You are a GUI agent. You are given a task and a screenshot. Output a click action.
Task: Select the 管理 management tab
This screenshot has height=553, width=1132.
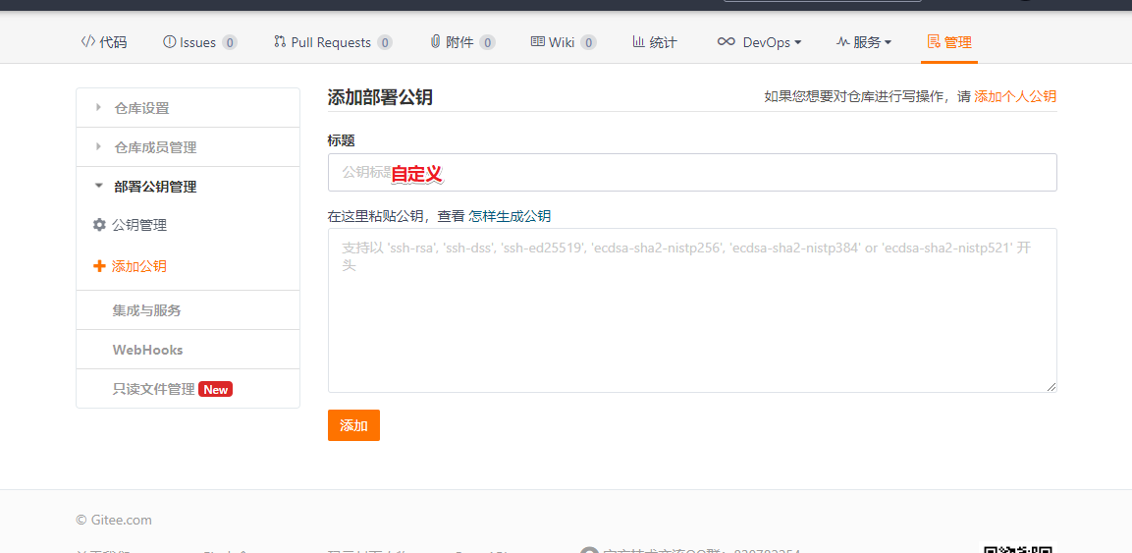coord(948,42)
